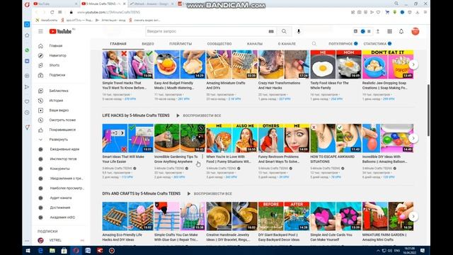Open Smart Ideas That Will Make thumbnail

(x=127, y=138)
